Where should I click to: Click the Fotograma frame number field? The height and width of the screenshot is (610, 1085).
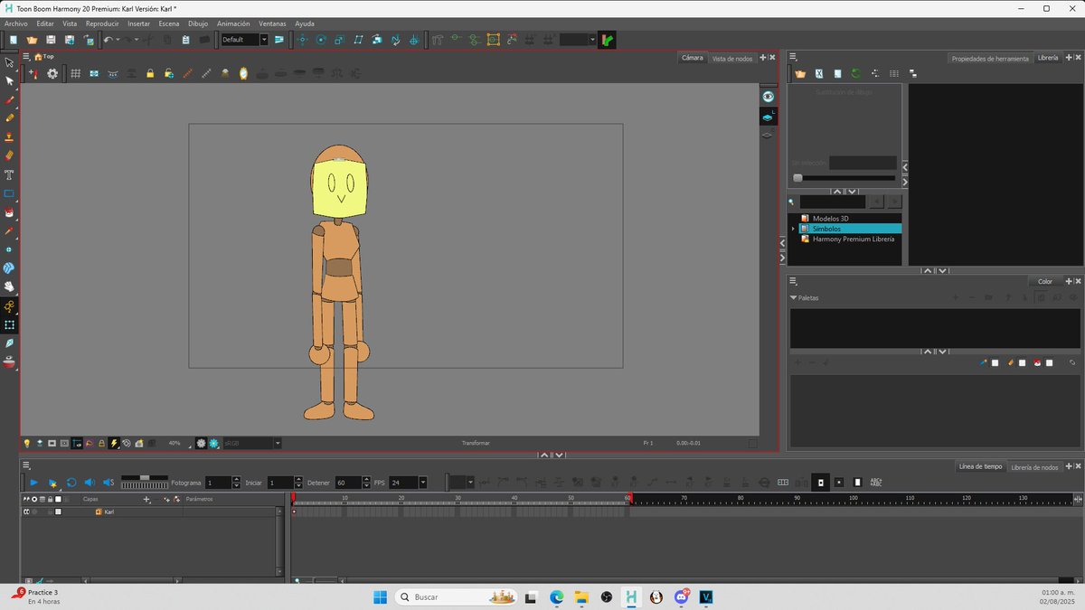(220, 483)
